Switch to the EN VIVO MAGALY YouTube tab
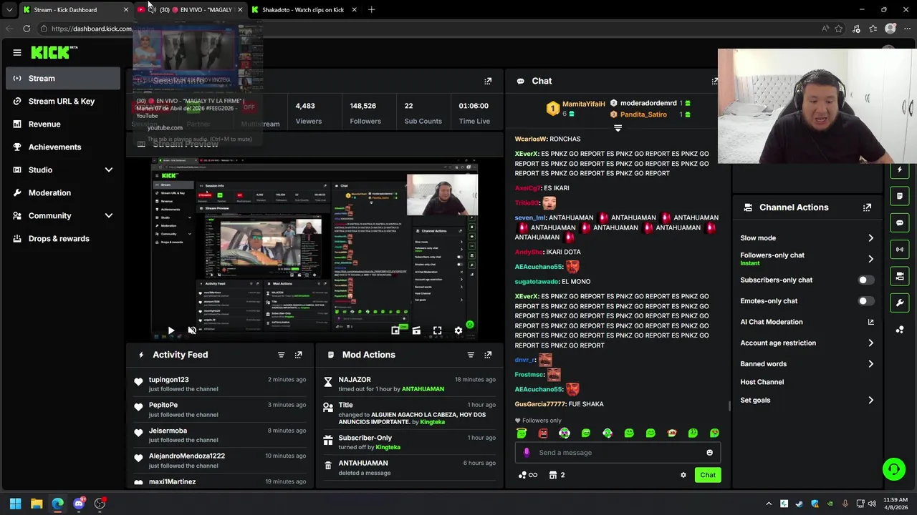The height and width of the screenshot is (515, 917). (190, 10)
